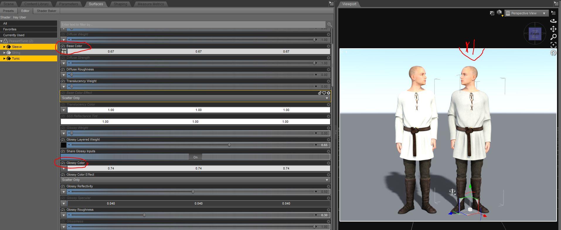Open the Surfaces pane options menu icon

tap(331, 4)
